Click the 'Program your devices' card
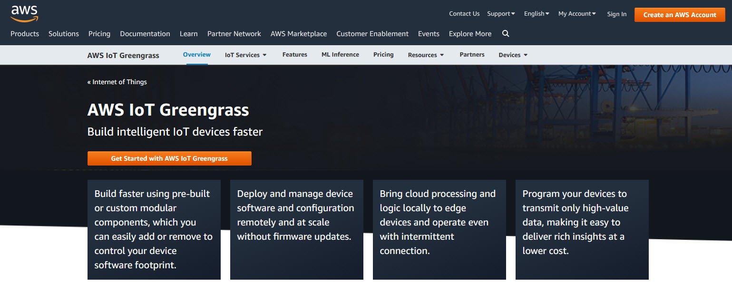732x293 pixels. click(582, 230)
